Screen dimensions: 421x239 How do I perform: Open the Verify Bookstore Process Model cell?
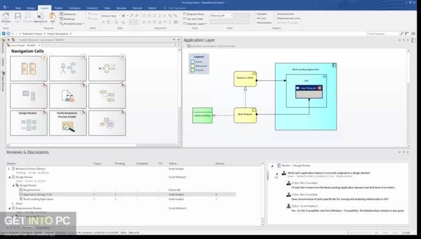coord(67,123)
